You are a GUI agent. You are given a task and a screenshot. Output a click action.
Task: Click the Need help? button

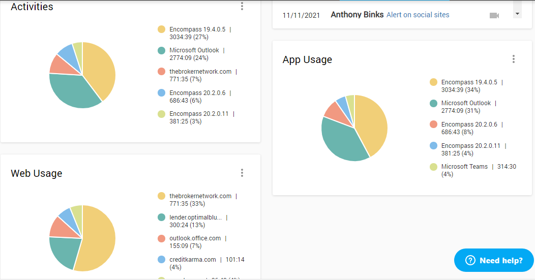pyautogui.click(x=494, y=260)
